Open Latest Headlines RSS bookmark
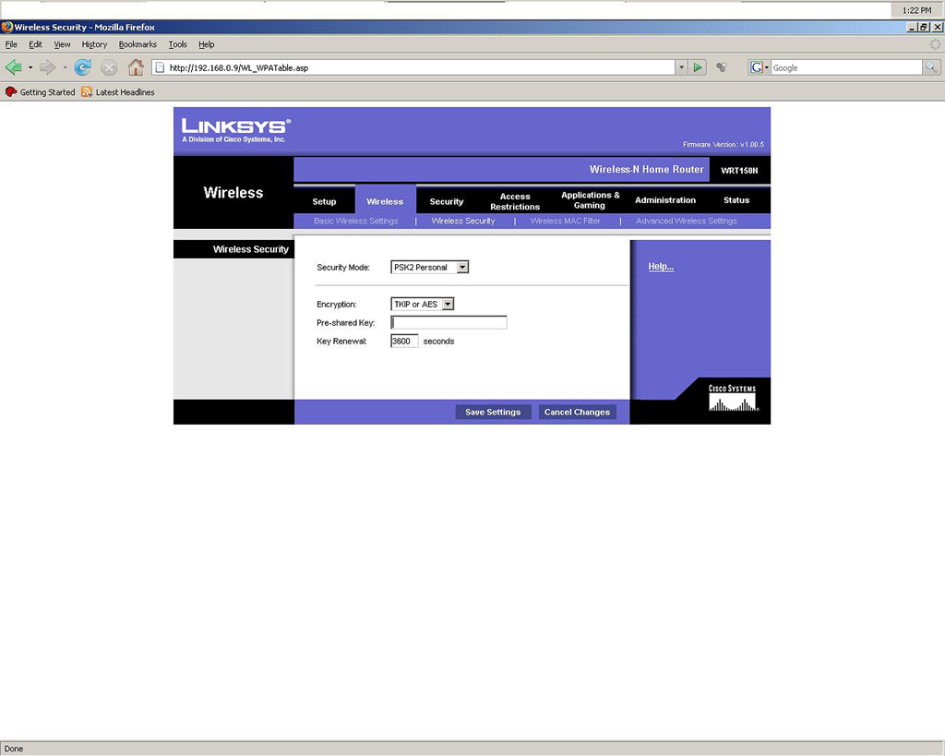The image size is (945, 756). 118,92
